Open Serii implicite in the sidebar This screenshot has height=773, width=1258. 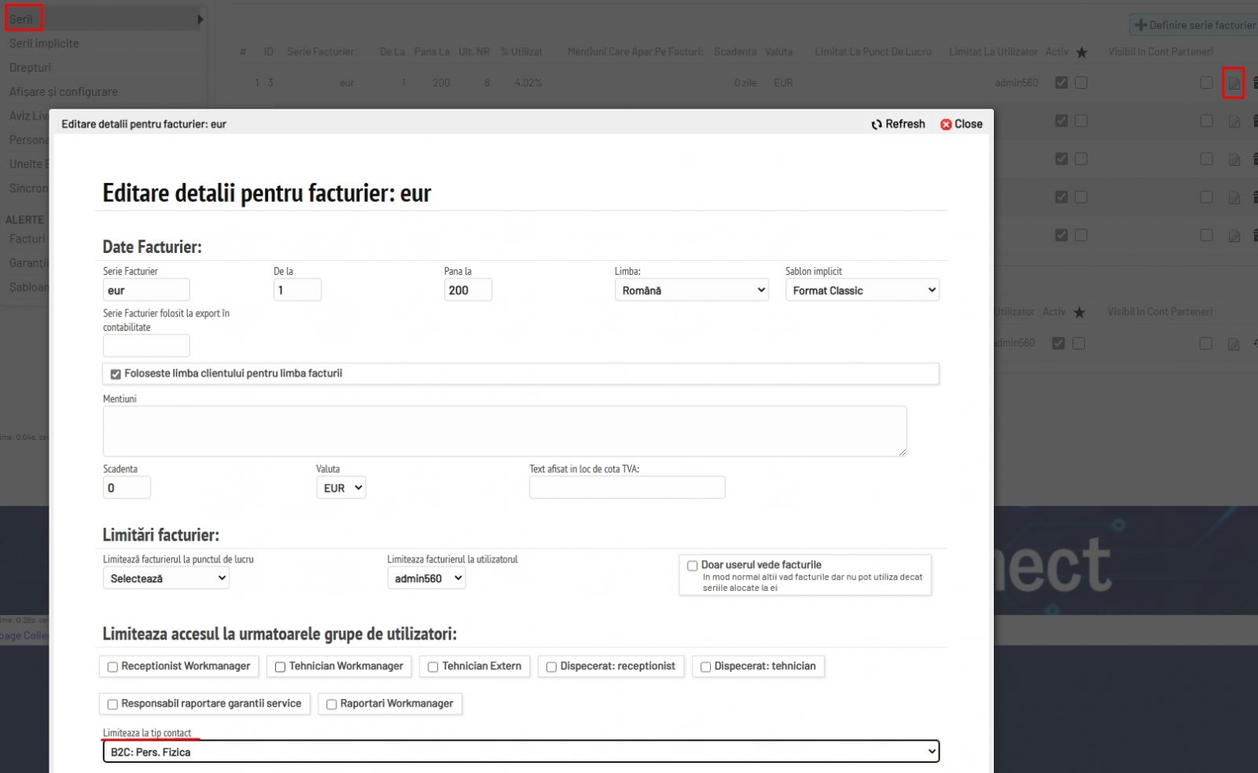pos(44,43)
